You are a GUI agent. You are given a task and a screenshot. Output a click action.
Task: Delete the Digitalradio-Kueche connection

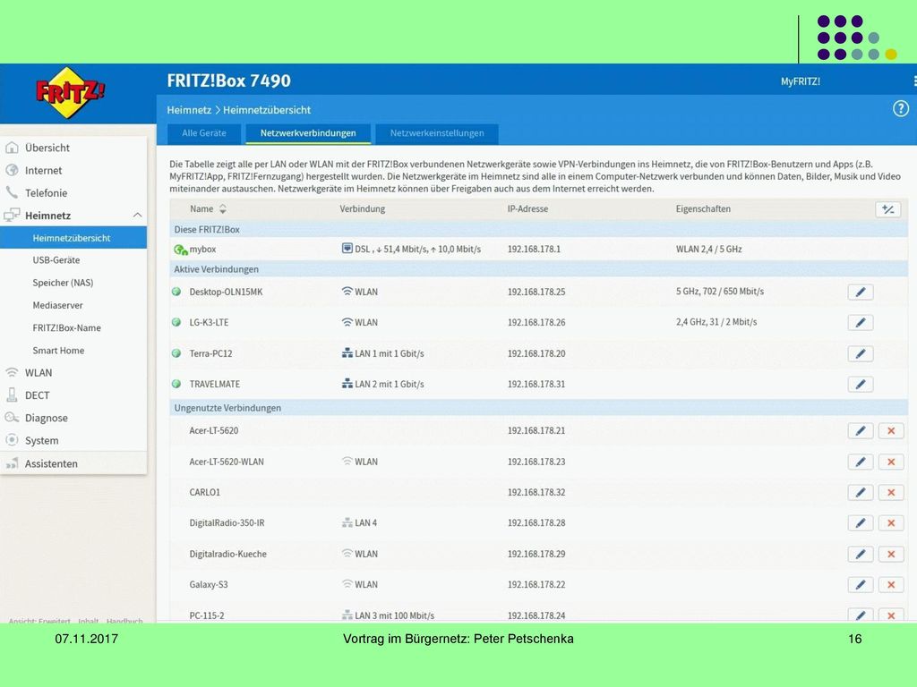891,554
